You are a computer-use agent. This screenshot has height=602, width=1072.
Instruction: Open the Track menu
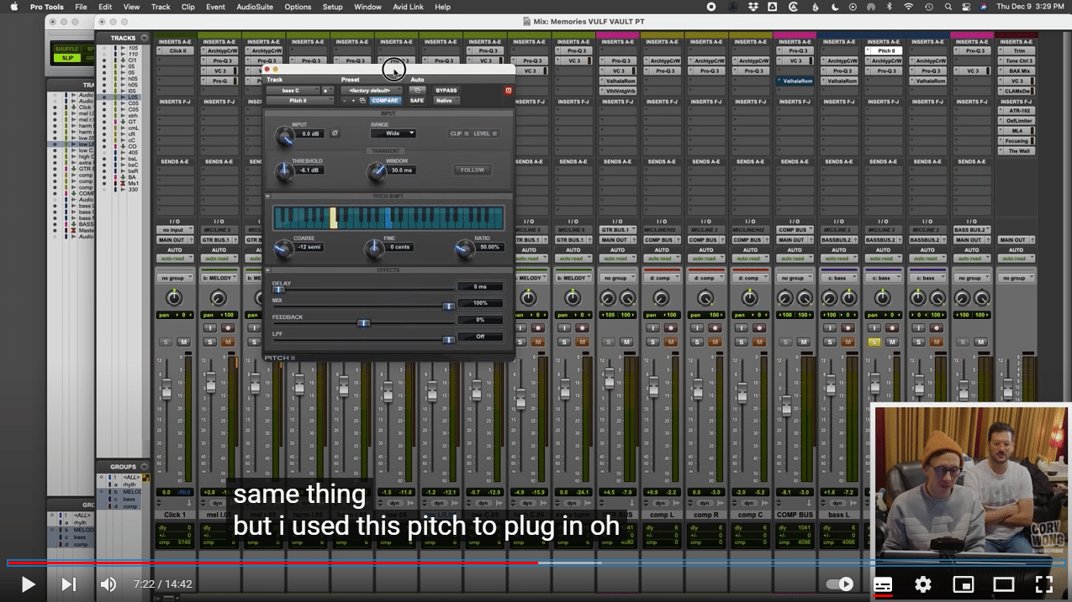pyautogui.click(x=161, y=7)
